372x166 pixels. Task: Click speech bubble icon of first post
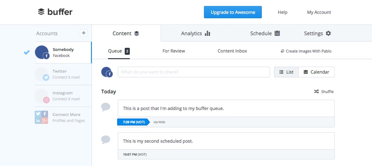pyautogui.click(x=106, y=107)
